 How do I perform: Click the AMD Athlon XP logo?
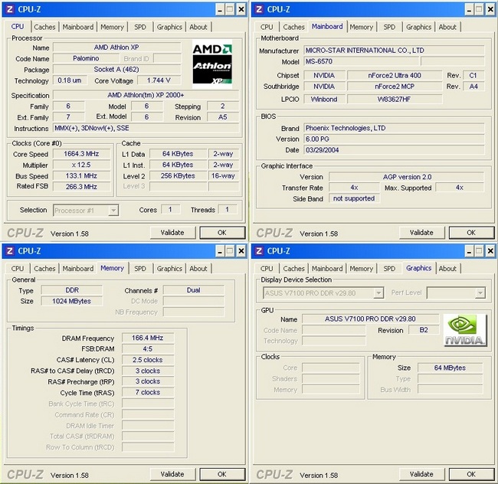[x=211, y=65]
